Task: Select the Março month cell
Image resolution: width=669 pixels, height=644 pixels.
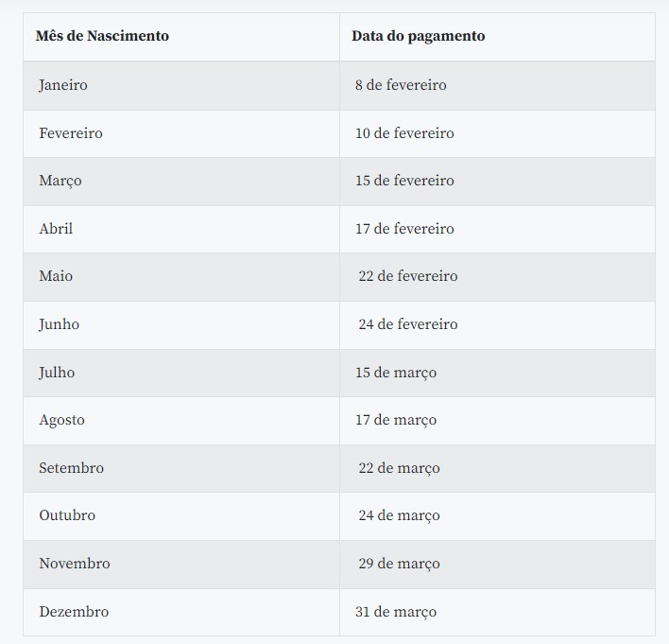Action: [60, 181]
